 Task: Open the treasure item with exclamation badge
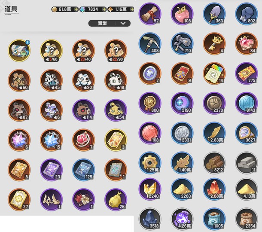[19, 50]
